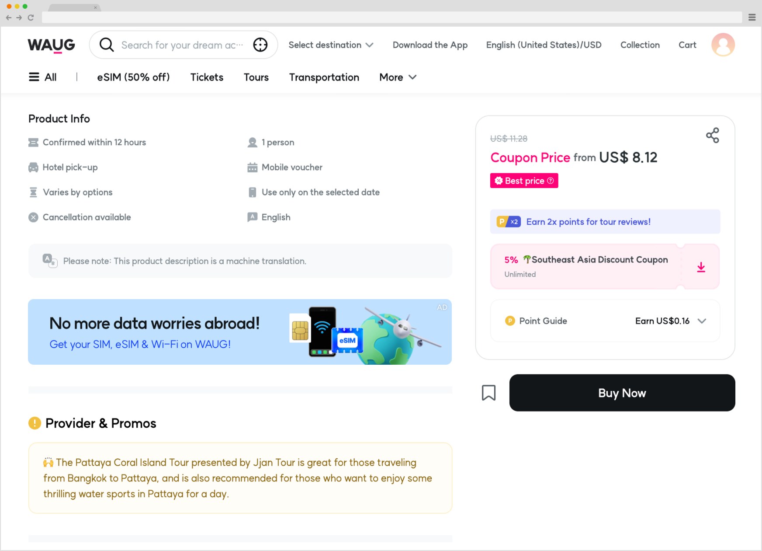762x551 pixels.
Task: Click the "Use only on the selected date" text
Action: [321, 192]
